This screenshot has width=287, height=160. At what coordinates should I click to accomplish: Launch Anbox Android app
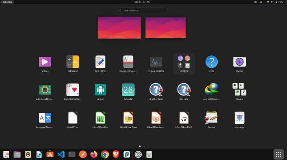100,89
